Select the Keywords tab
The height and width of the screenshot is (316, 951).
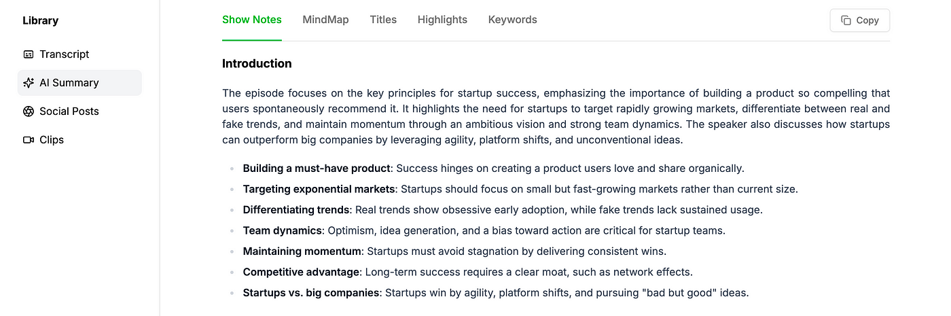[513, 20]
